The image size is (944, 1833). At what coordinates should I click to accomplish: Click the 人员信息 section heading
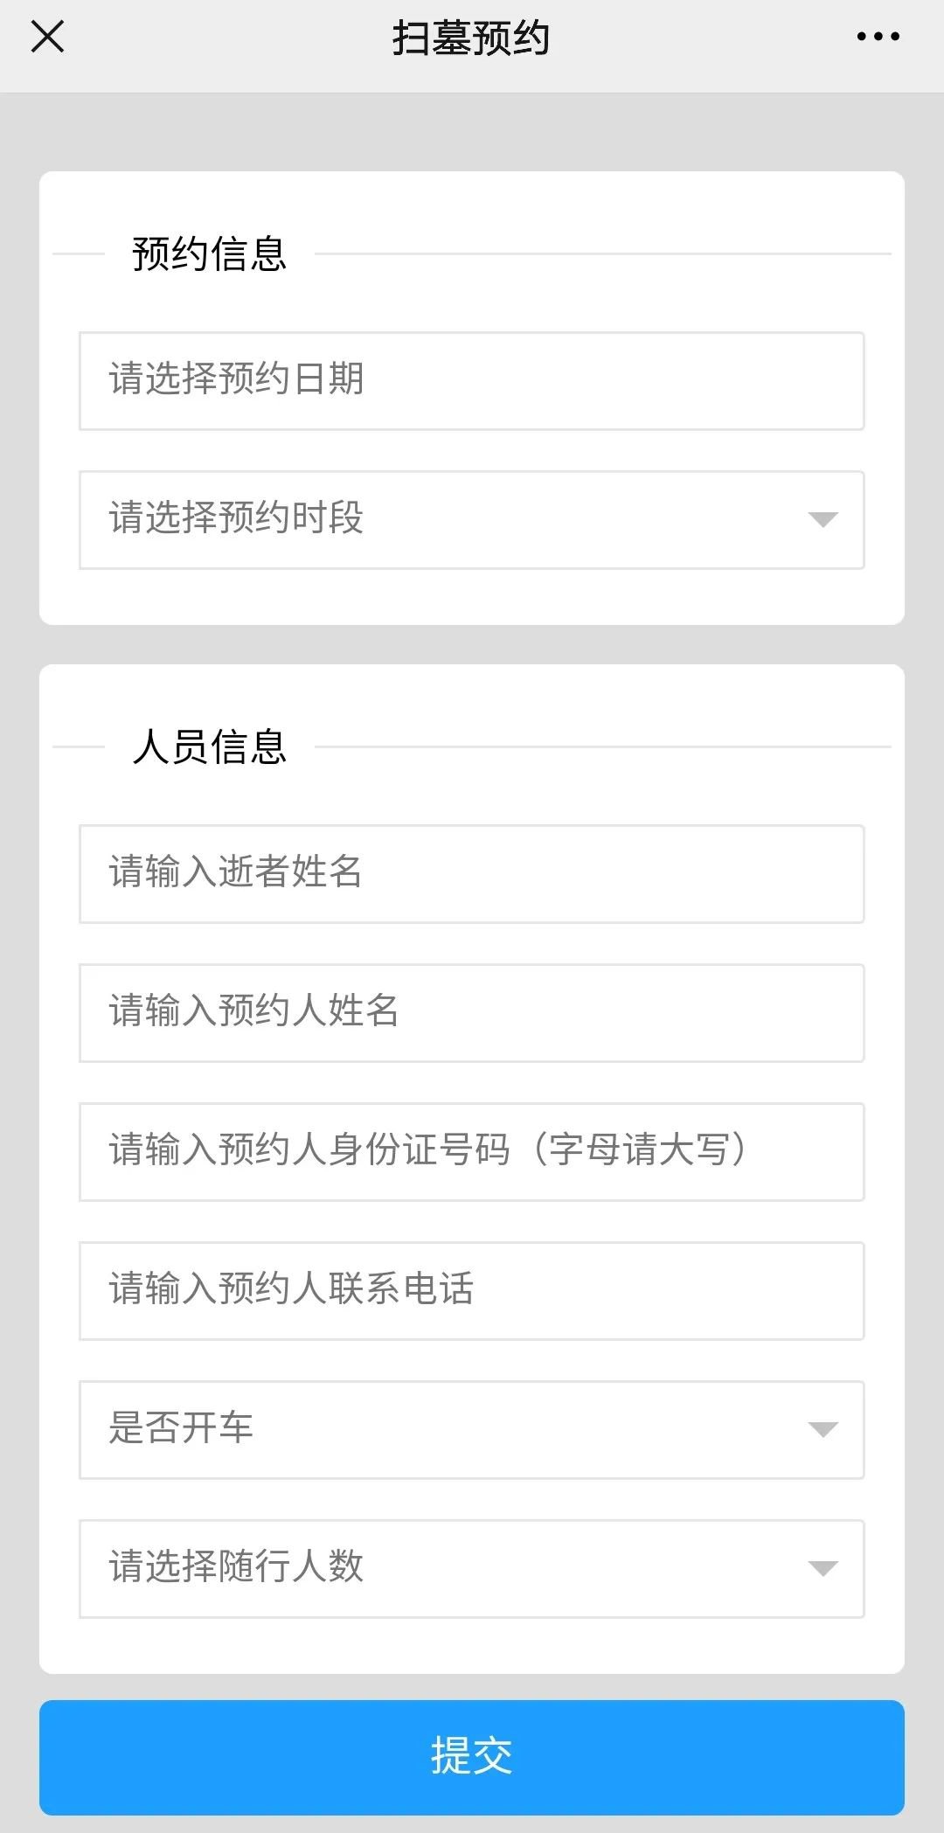[210, 747]
